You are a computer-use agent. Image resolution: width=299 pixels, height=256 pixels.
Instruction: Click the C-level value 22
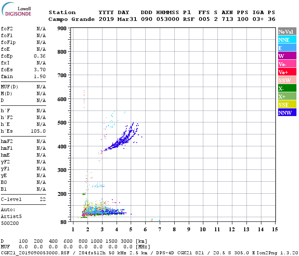[43, 199]
